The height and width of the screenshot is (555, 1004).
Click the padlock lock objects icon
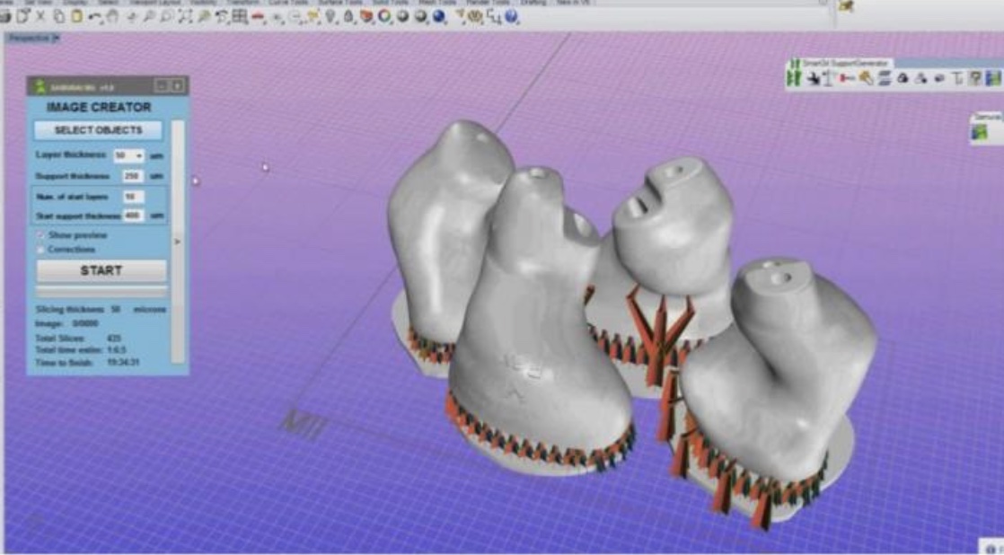click(349, 18)
